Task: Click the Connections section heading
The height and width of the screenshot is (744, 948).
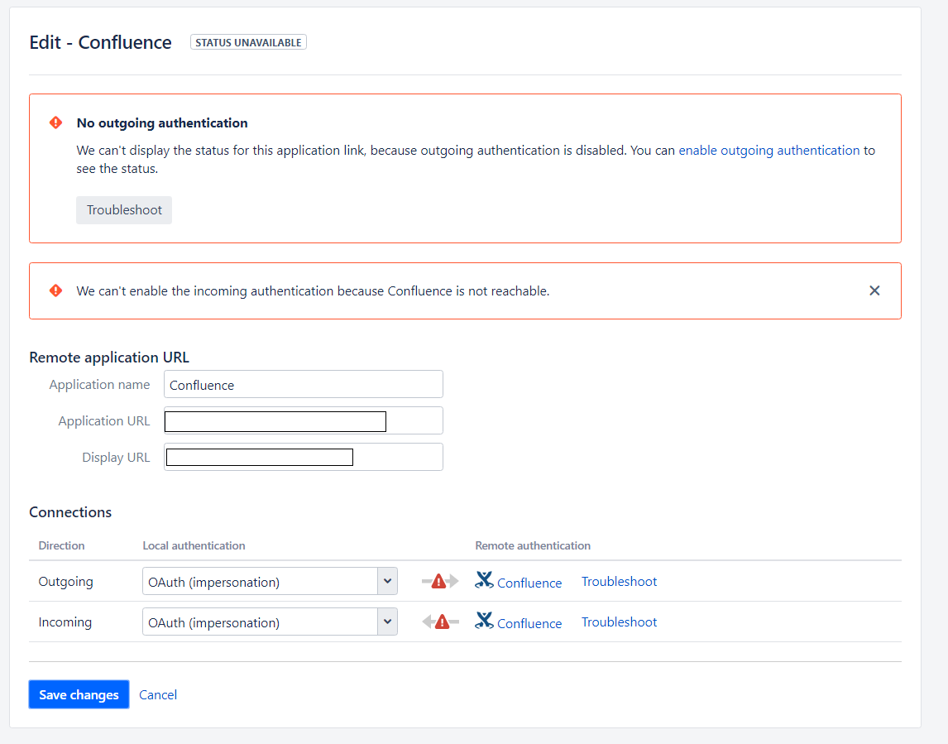Action: (71, 512)
